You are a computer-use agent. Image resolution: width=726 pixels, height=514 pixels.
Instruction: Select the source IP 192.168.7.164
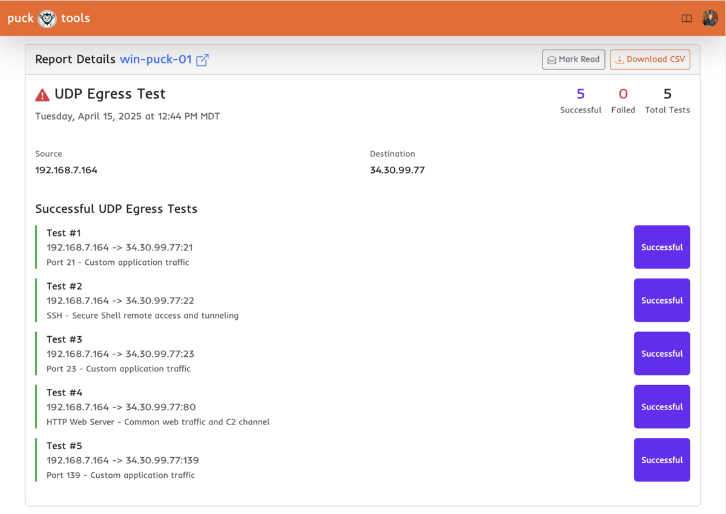(x=66, y=170)
